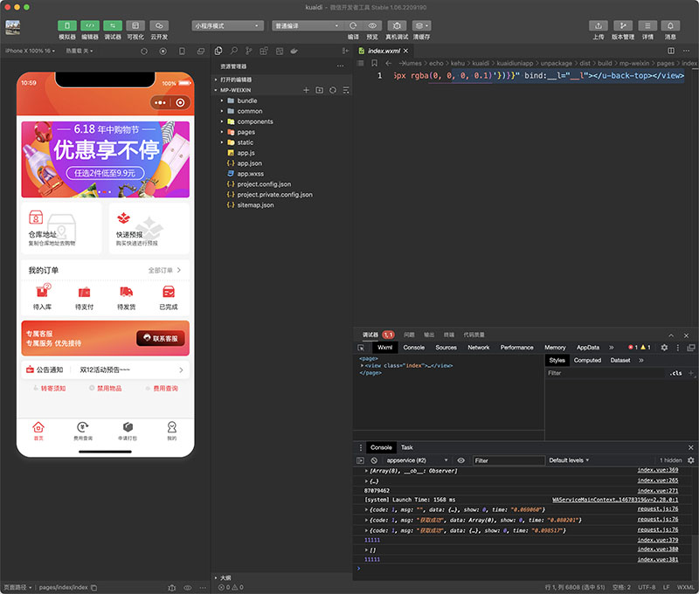Screen dimensions: 699x594
Task: Click the simulator stop/record icon
Action: click(x=163, y=52)
